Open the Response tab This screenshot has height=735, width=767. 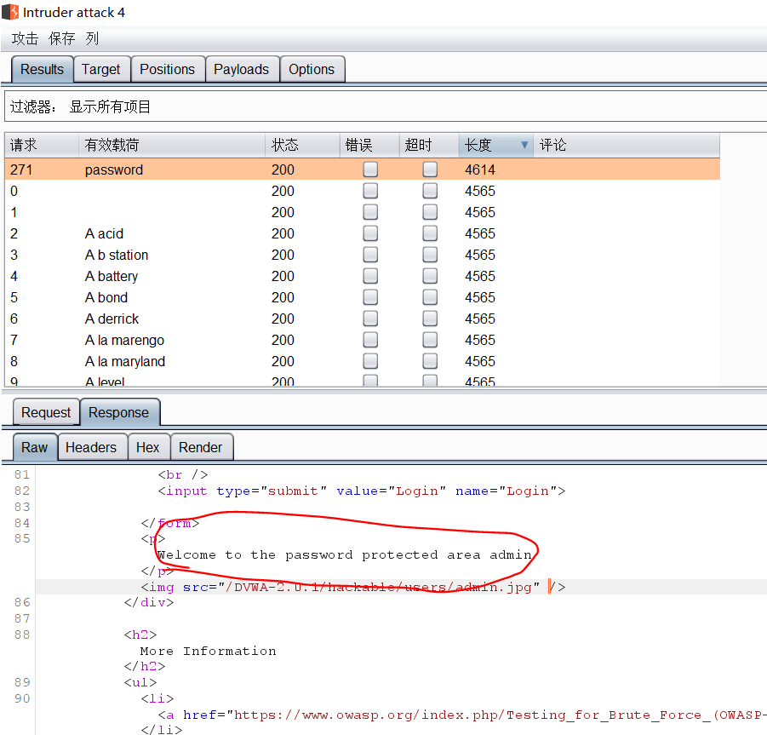coord(119,412)
